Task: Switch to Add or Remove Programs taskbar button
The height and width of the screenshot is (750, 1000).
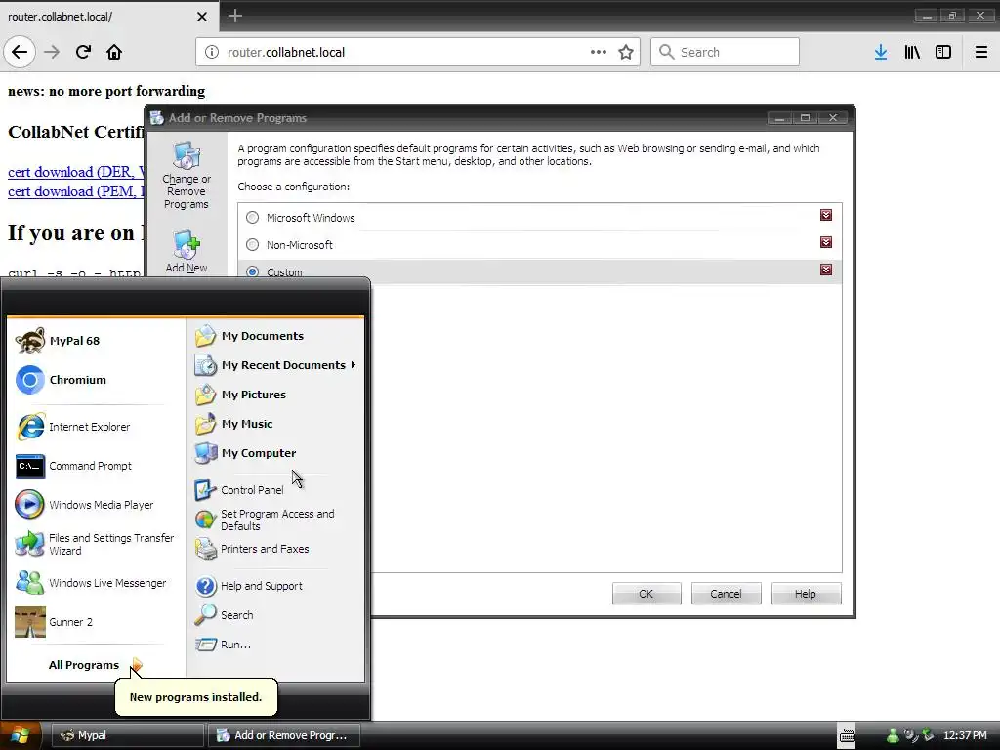Action: tap(284, 735)
